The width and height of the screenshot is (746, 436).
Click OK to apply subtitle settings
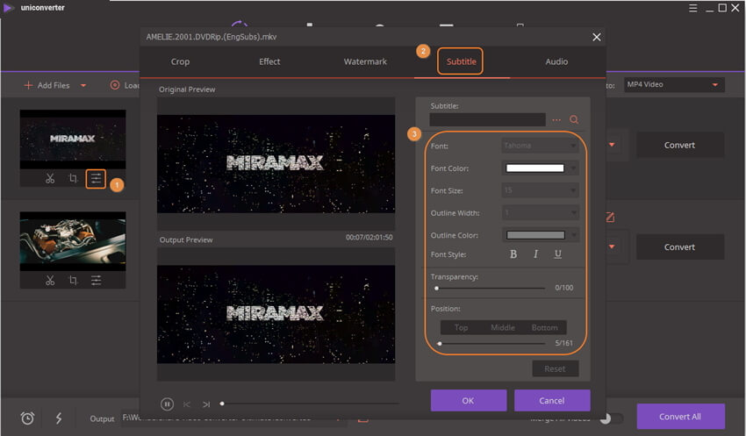pos(468,400)
